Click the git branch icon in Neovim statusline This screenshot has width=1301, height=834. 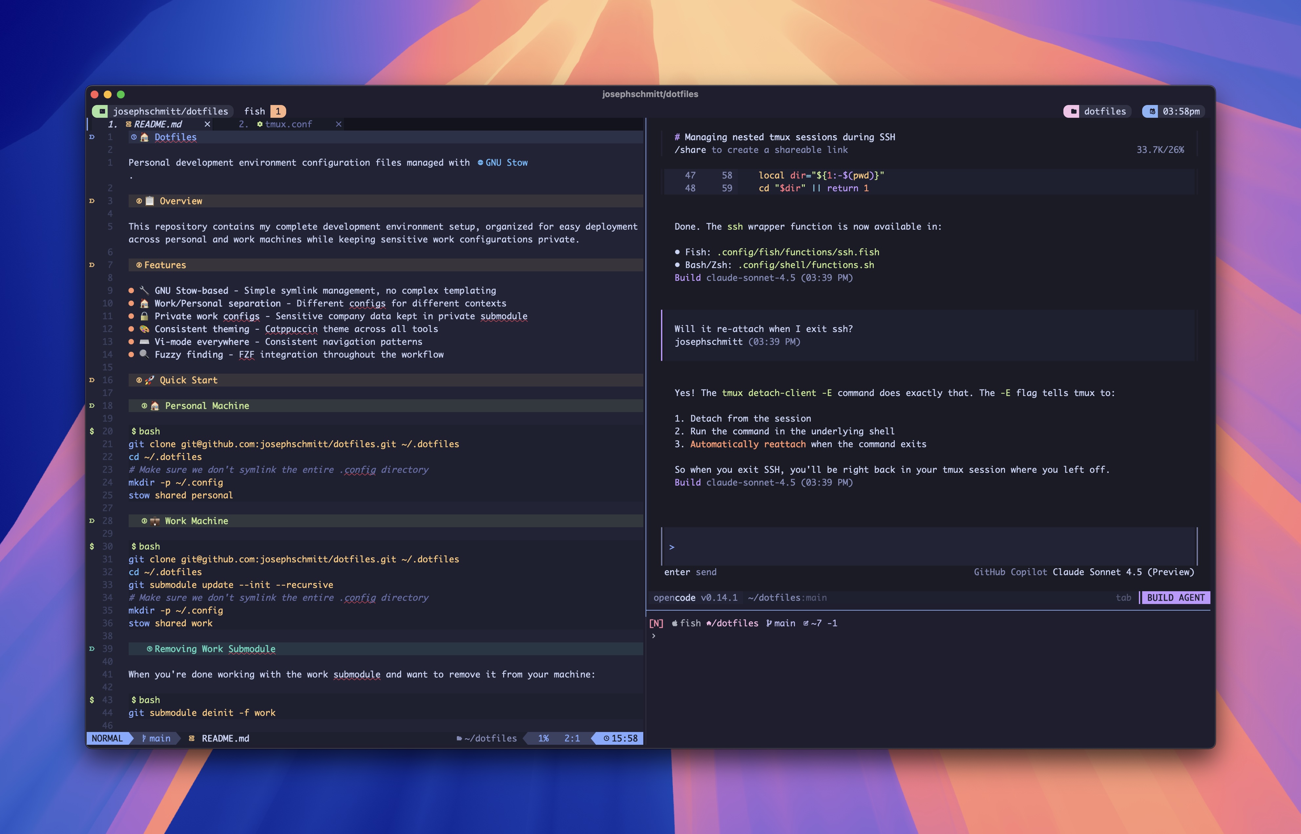(x=143, y=738)
